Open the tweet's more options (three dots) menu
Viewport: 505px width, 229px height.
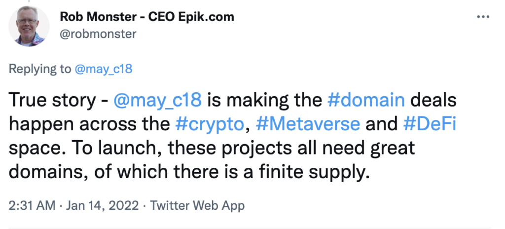[482, 17]
